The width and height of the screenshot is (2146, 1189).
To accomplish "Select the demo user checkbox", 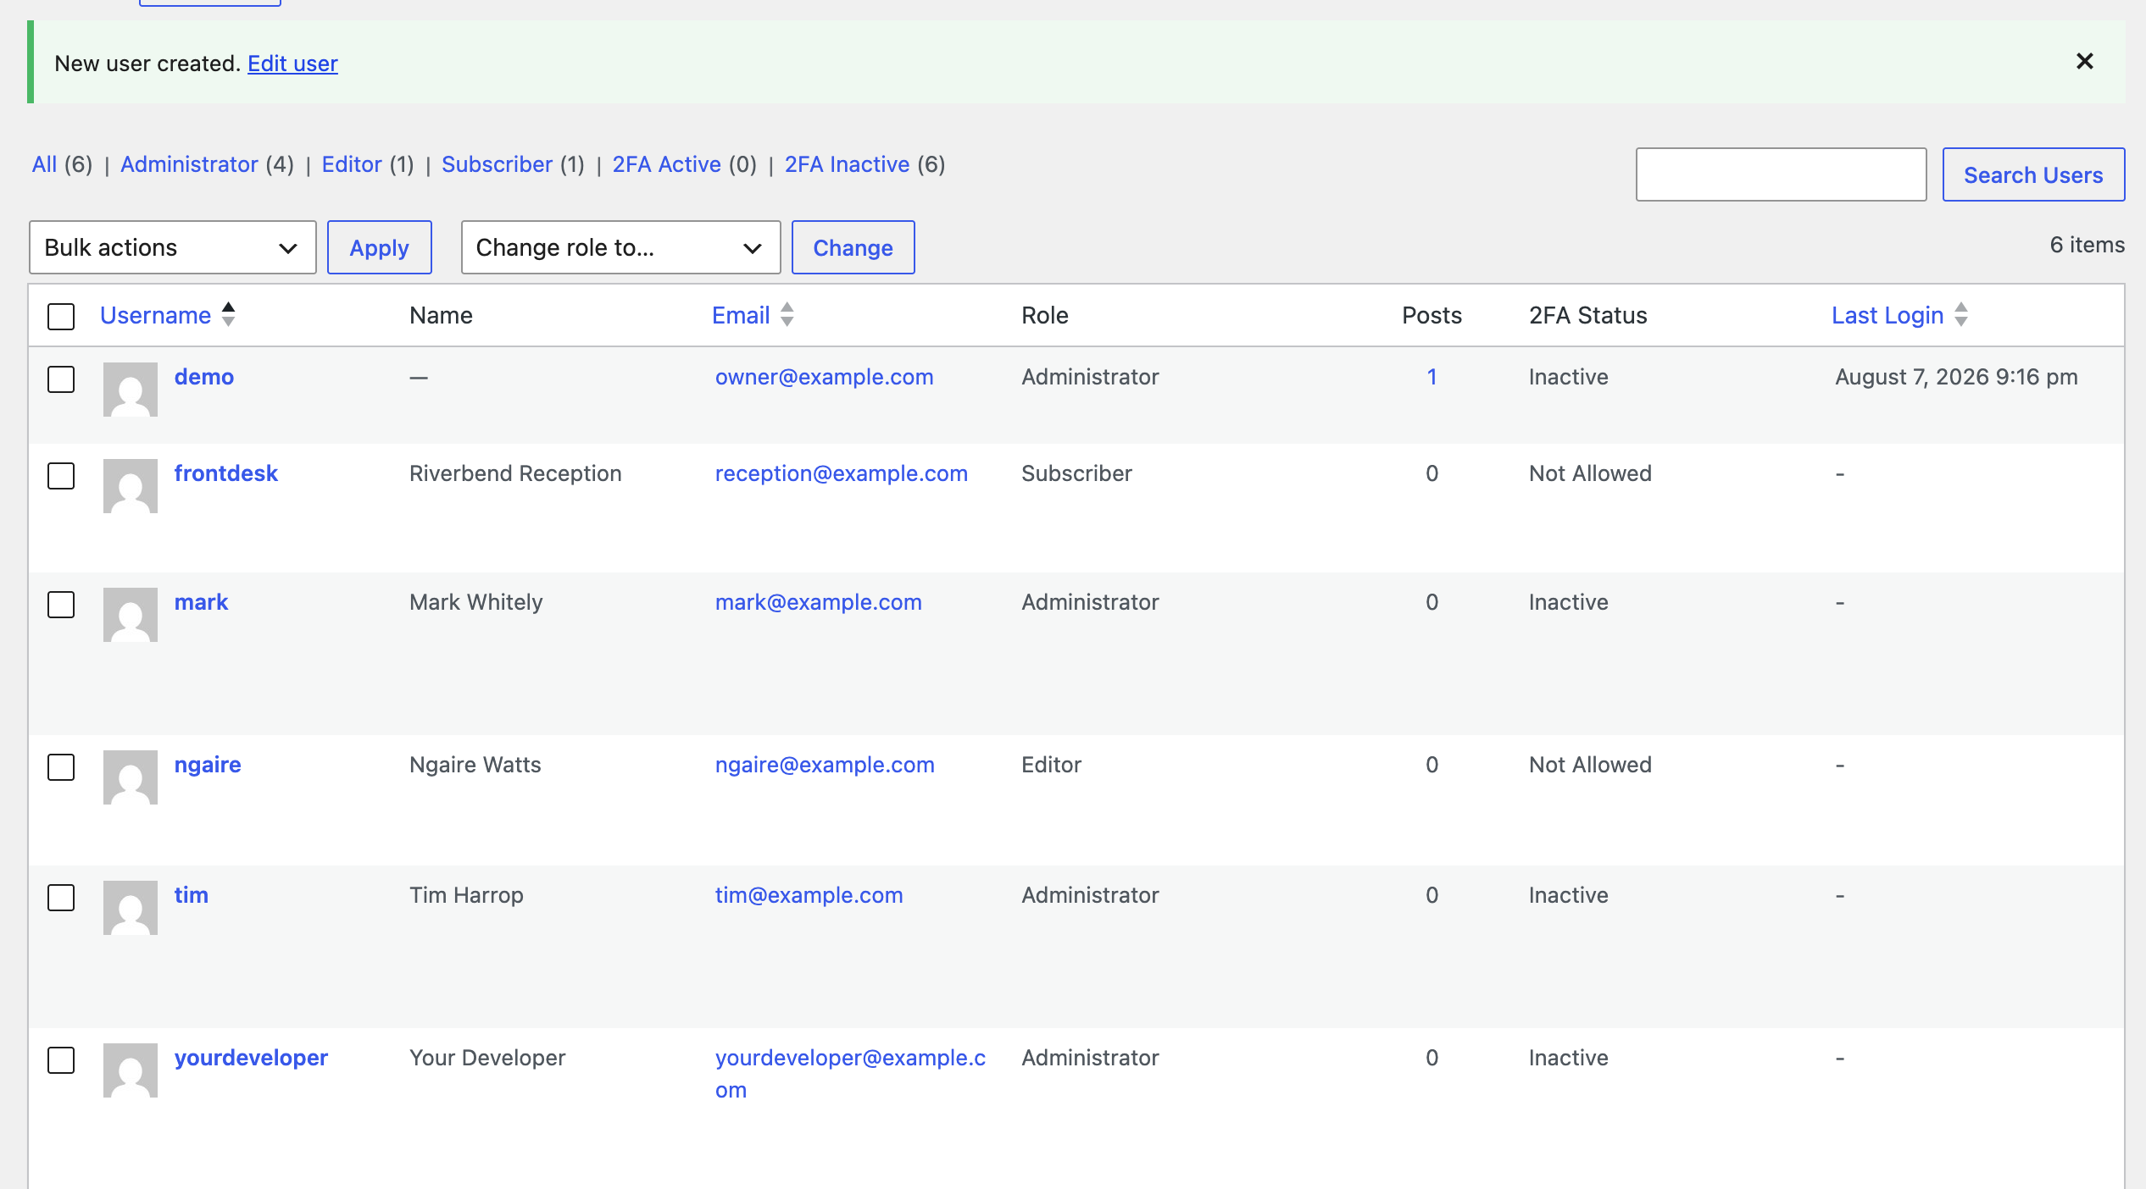I will click(61, 379).
